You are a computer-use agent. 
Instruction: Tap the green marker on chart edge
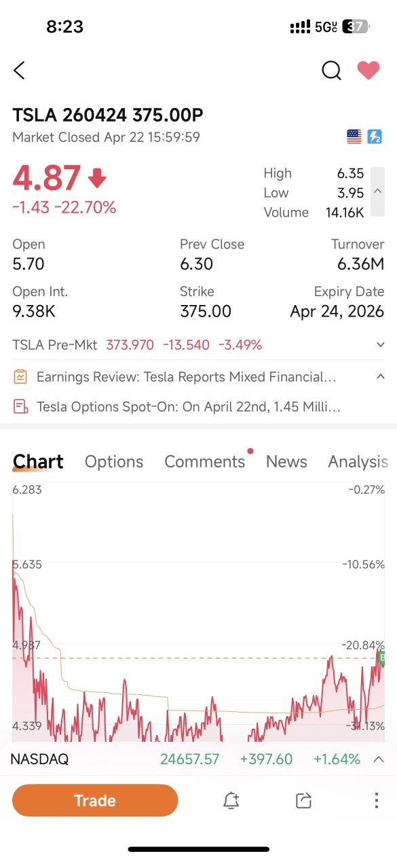[x=382, y=658]
